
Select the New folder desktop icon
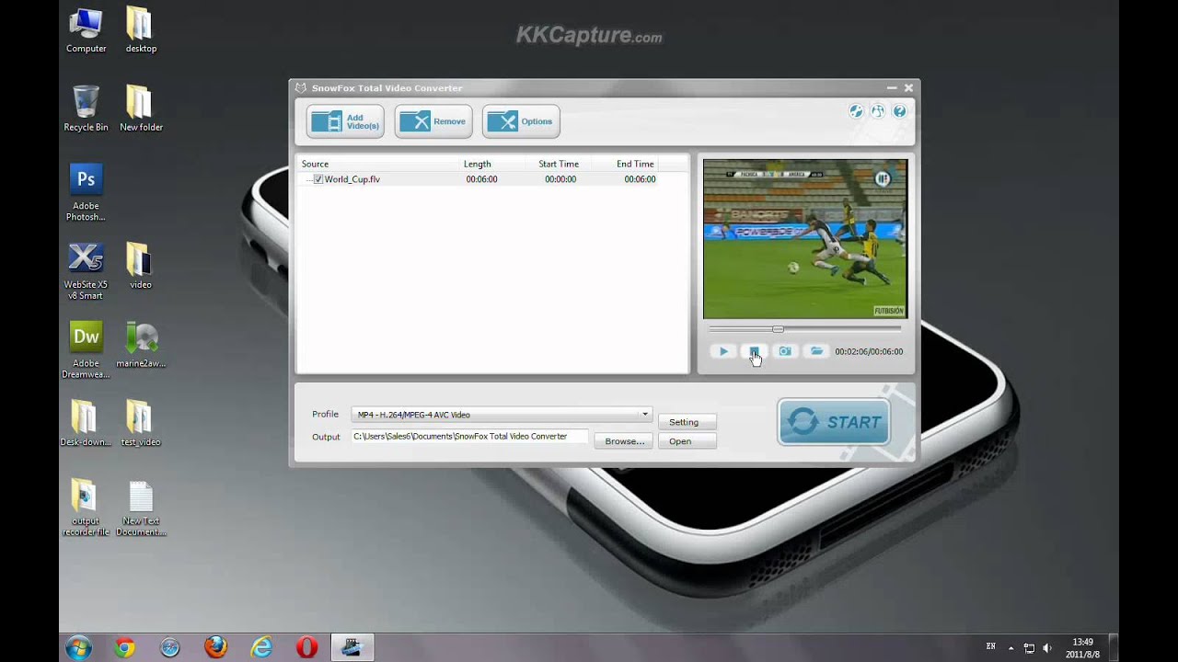[141, 108]
